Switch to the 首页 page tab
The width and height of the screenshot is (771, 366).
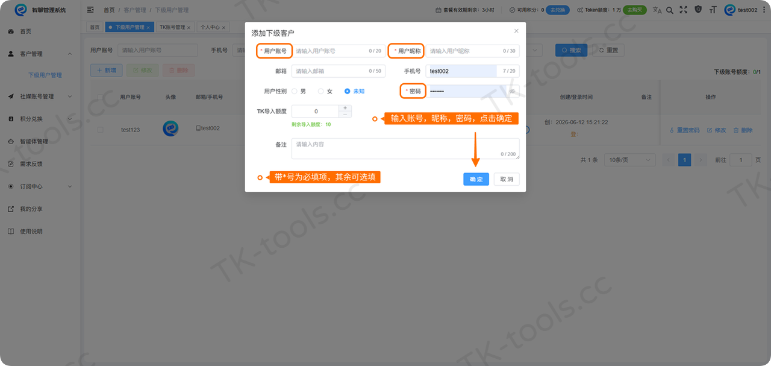coord(95,27)
